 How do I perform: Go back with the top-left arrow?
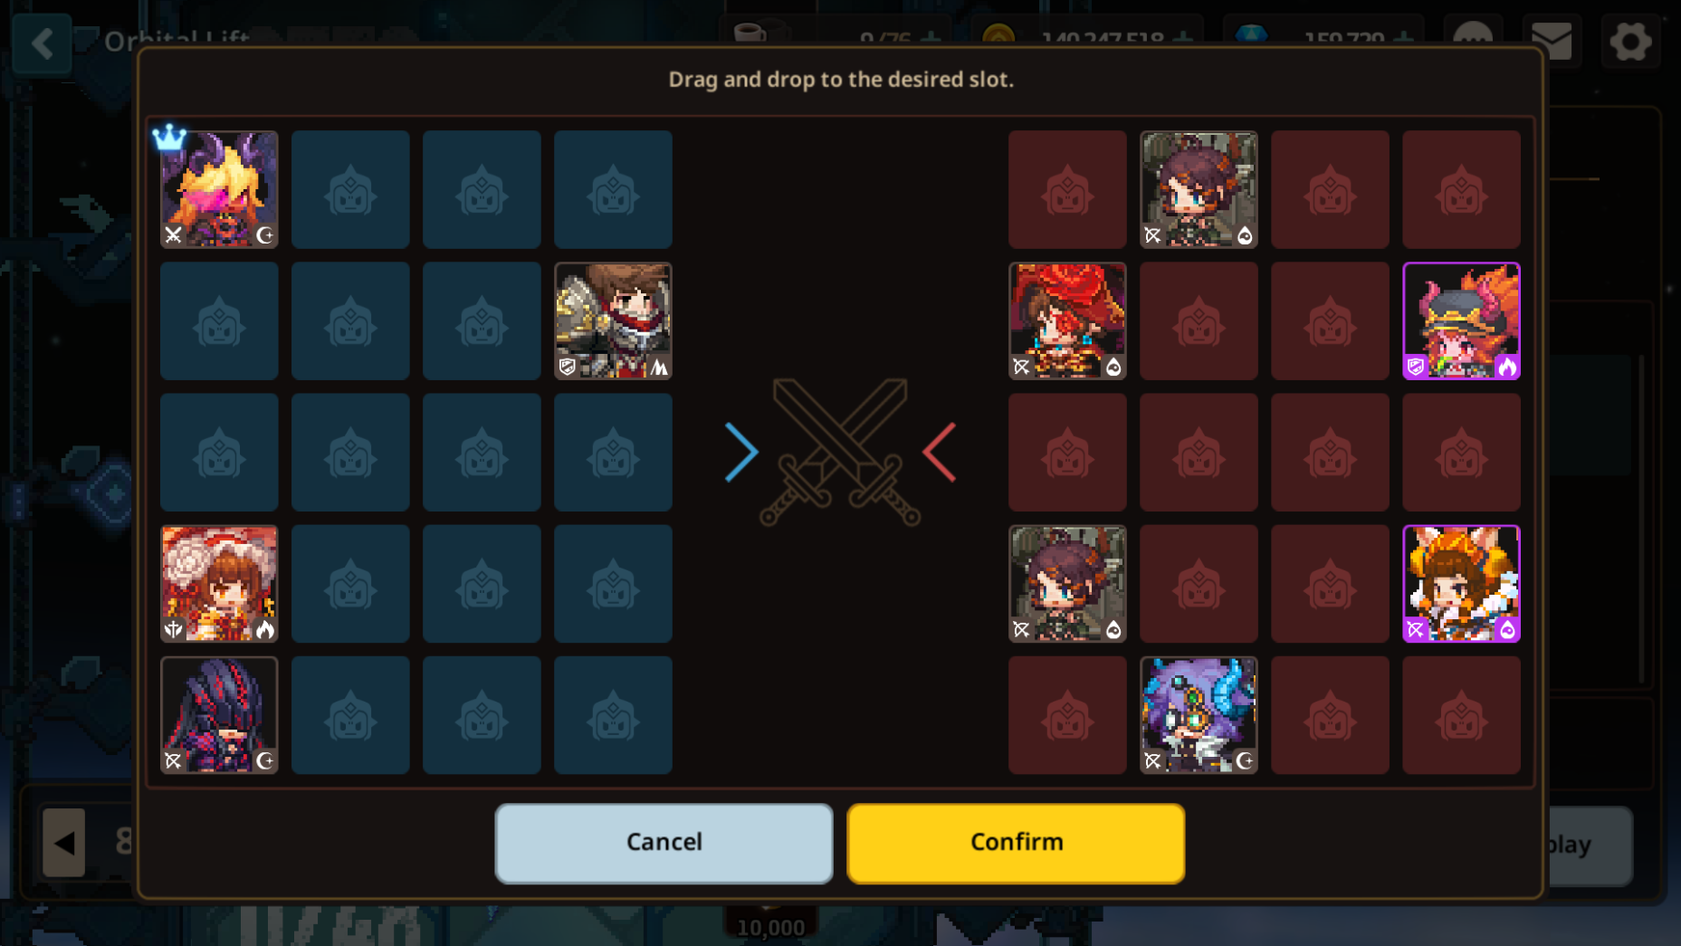pyautogui.click(x=43, y=43)
